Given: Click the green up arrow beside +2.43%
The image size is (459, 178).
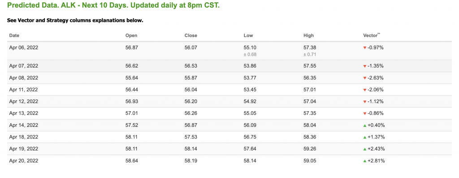Looking at the screenshot, I should (365, 149).
